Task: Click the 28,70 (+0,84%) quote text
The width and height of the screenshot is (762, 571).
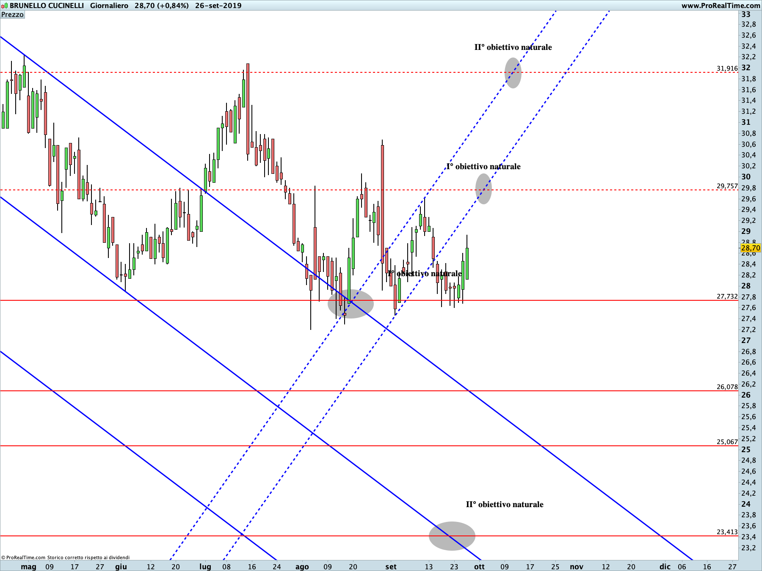Action: (x=162, y=5)
